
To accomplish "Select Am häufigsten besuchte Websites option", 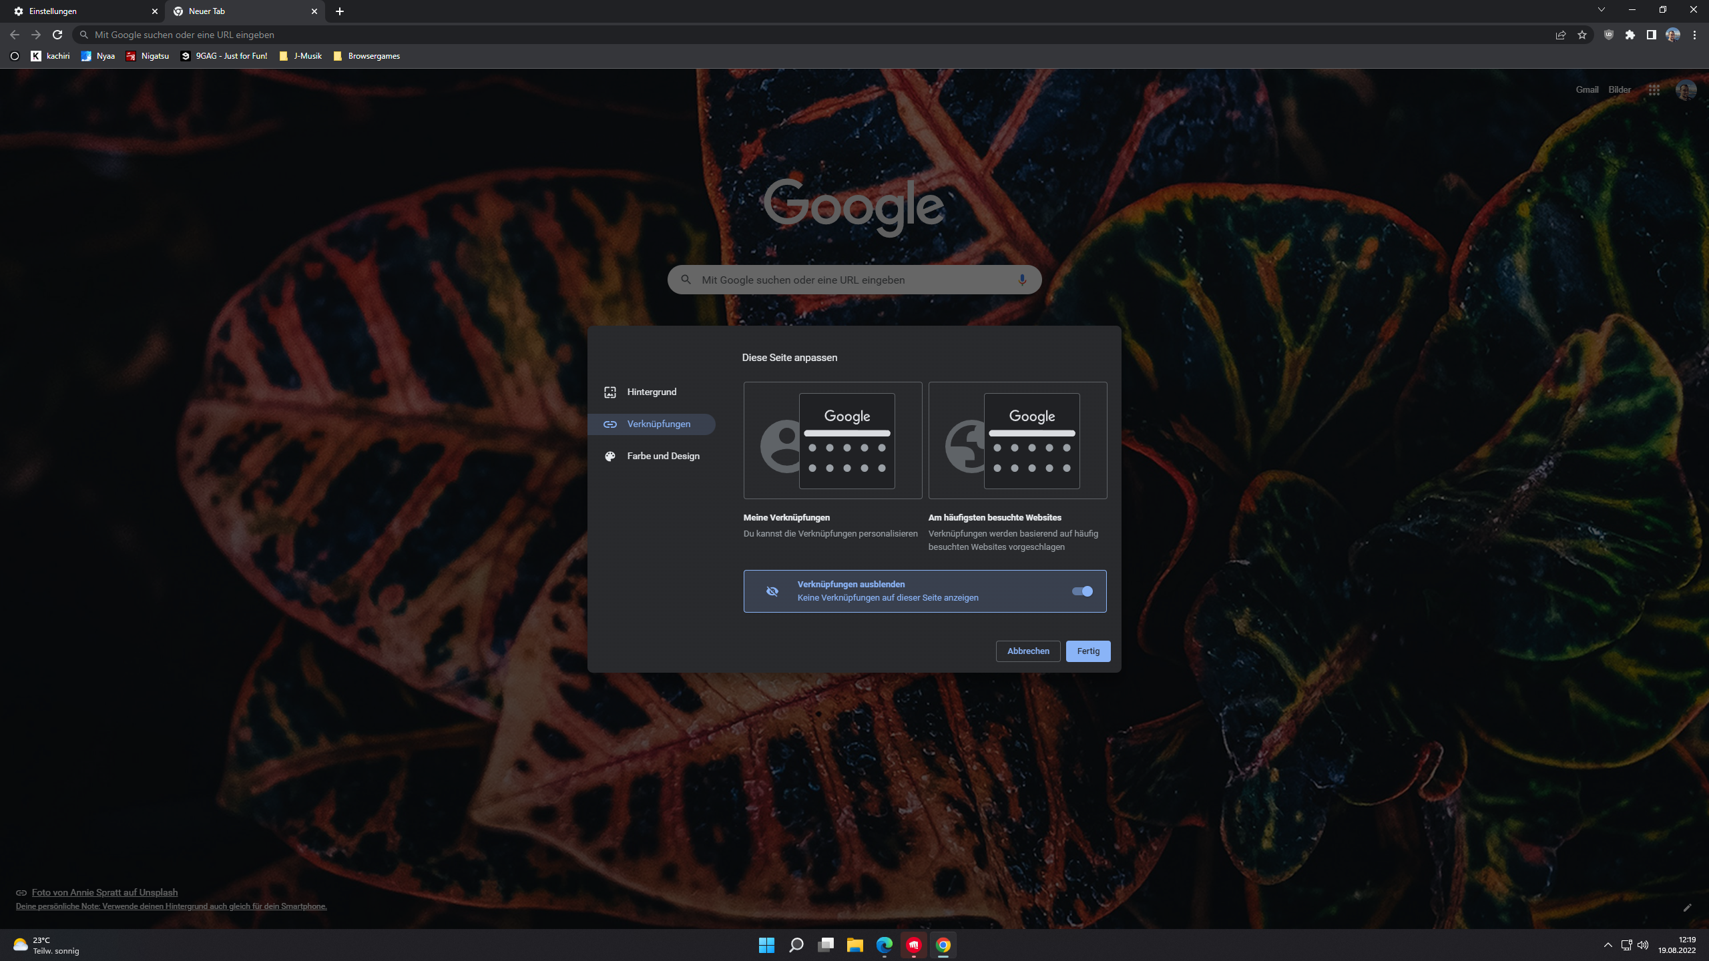I will 1017,440.
